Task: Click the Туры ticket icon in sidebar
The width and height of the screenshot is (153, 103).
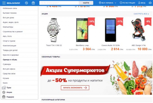Action: (4, 88)
